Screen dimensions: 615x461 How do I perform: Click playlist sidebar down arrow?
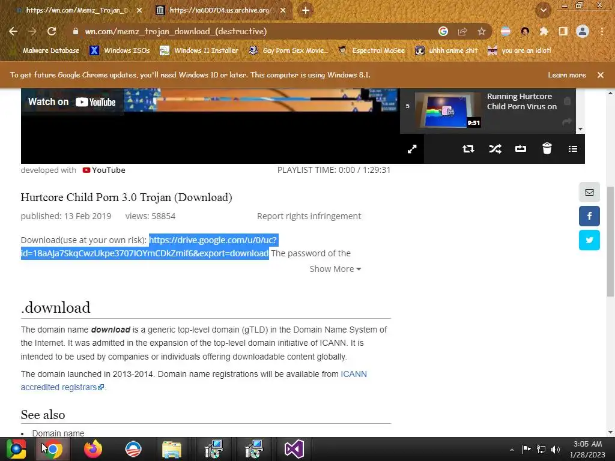[581, 129]
